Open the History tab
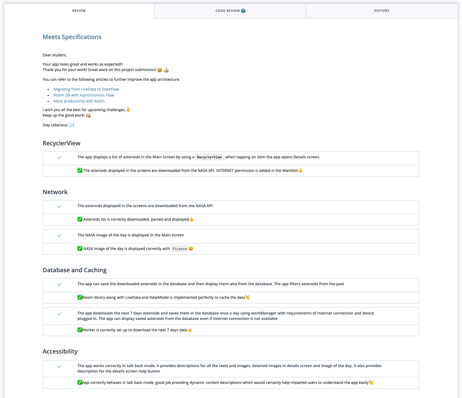The width and height of the screenshot is (462, 398). [x=381, y=11]
